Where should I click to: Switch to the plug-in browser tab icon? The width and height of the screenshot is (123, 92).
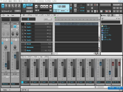[x=109, y=15]
